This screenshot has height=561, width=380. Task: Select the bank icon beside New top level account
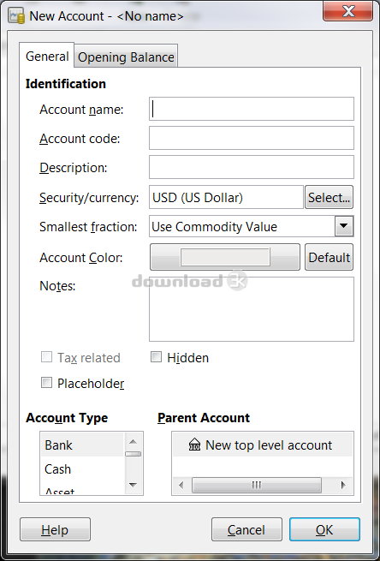pos(194,445)
